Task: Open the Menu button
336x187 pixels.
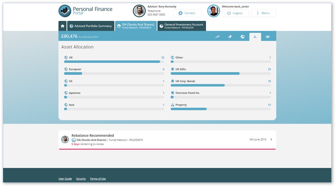Action: 263,13
